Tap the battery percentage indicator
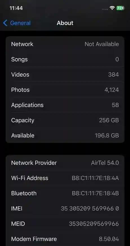This screenshot has width=130, height=246. [121, 8]
